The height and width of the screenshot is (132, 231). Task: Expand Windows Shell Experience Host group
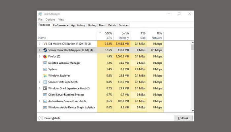pos(40,88)
